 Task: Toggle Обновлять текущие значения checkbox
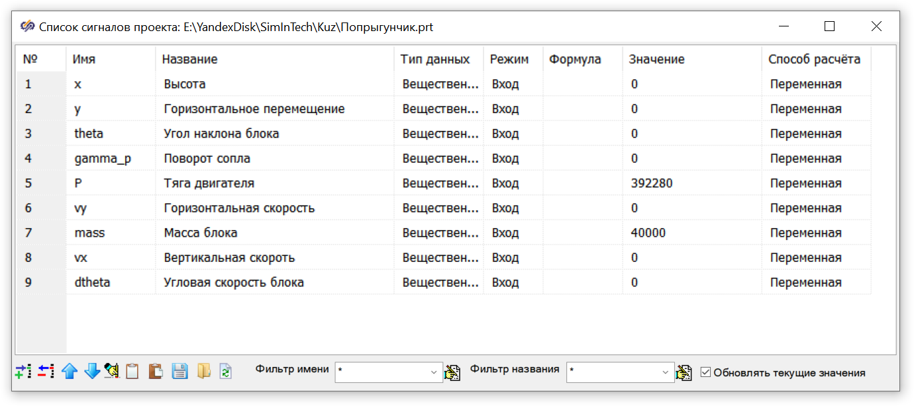coord(705,372)
